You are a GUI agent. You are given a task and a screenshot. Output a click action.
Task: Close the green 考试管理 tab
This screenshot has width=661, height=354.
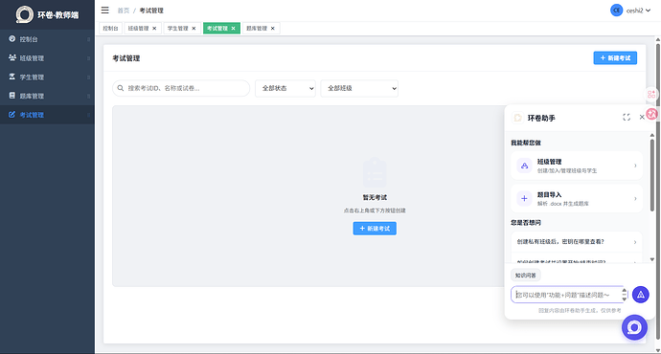coord(233,28)
